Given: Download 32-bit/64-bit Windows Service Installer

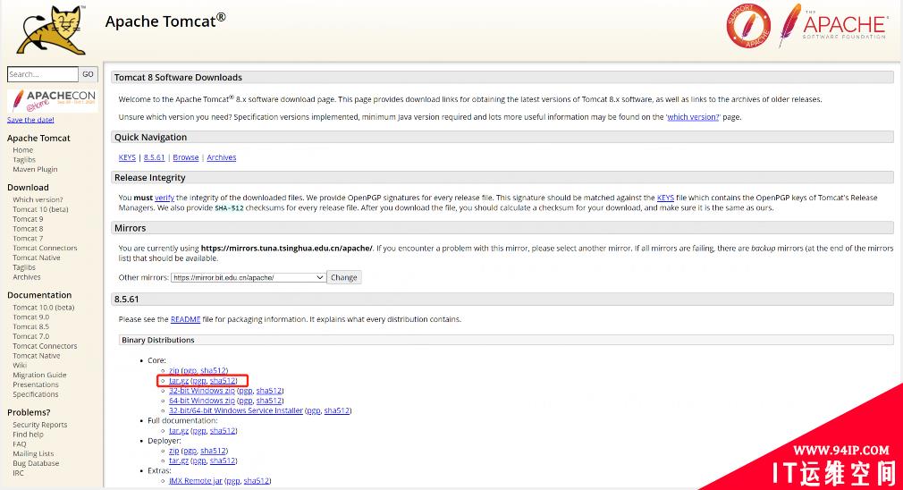Looking at the screenshot, I should 236,410.
